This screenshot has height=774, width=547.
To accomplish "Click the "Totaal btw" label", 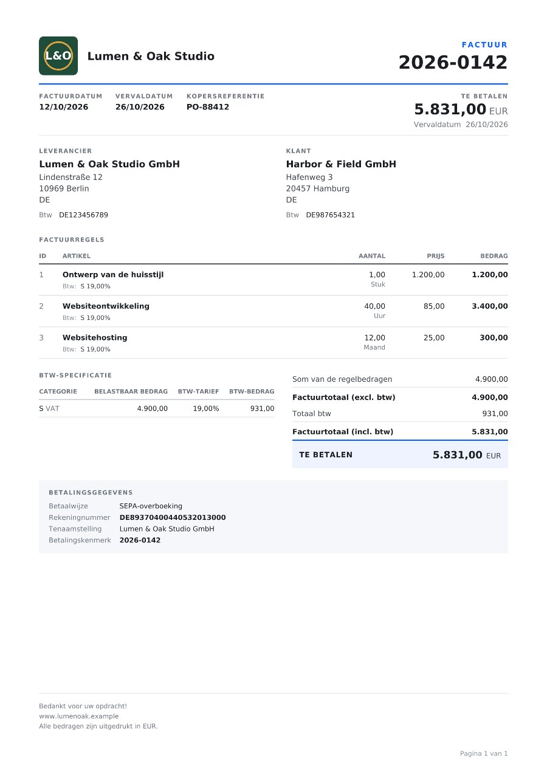I will 312,414.
